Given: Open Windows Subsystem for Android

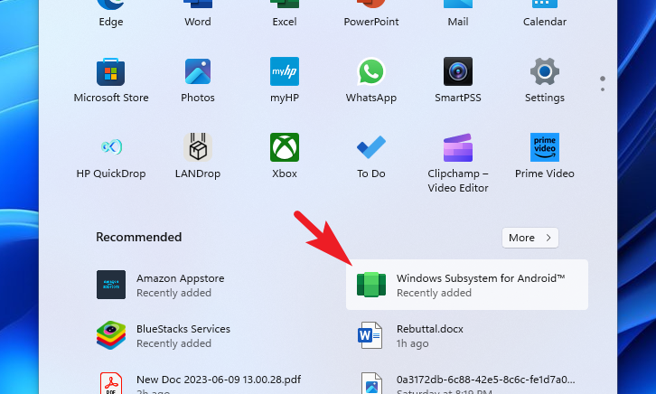Looking at the screenshot, I should point(467,285).
